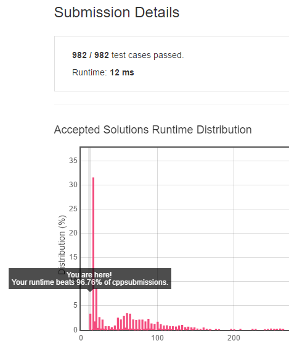Viewport: 289px width, 346px height.
Task: Click the 'Runtime: 12 ms' text
Action: pyautogui.click(x=103, y=72)
